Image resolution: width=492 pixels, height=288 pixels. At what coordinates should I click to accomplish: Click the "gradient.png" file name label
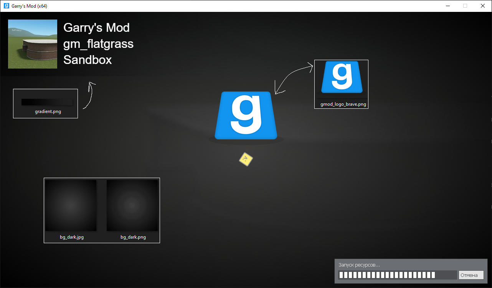tap(48, 112)
